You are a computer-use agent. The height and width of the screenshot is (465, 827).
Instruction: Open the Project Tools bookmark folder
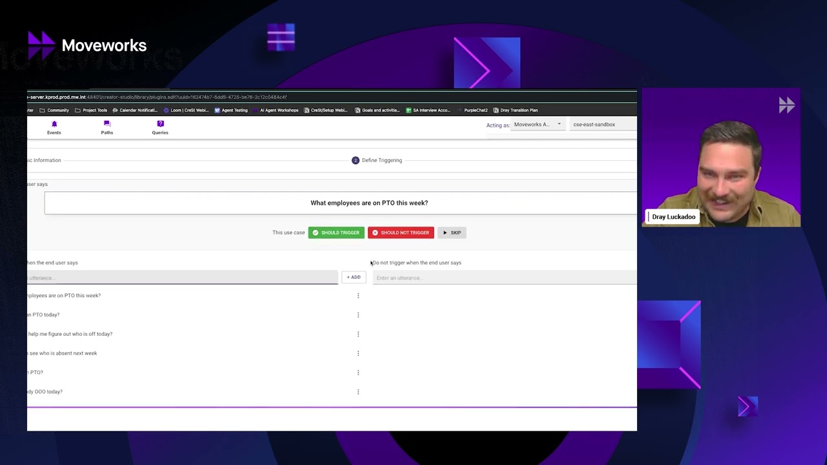tap(91, 110)
